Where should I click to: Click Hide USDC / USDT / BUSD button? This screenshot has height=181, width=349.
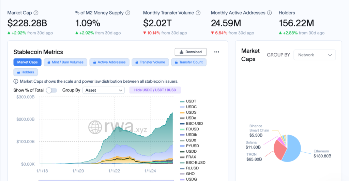155,90
